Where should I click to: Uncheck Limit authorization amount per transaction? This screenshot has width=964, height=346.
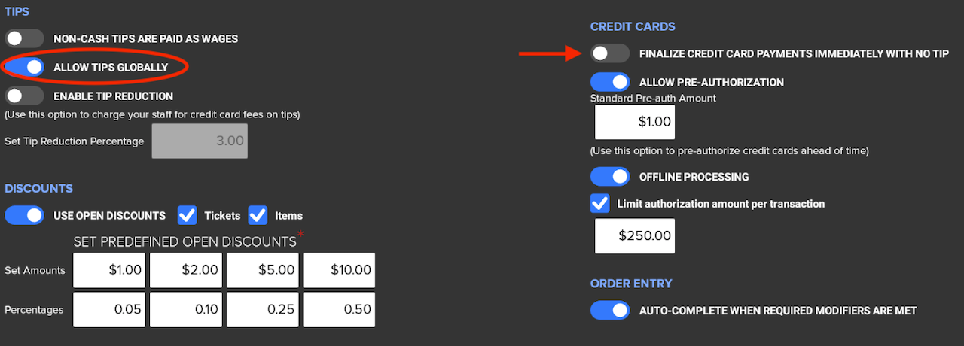point(600,203)
